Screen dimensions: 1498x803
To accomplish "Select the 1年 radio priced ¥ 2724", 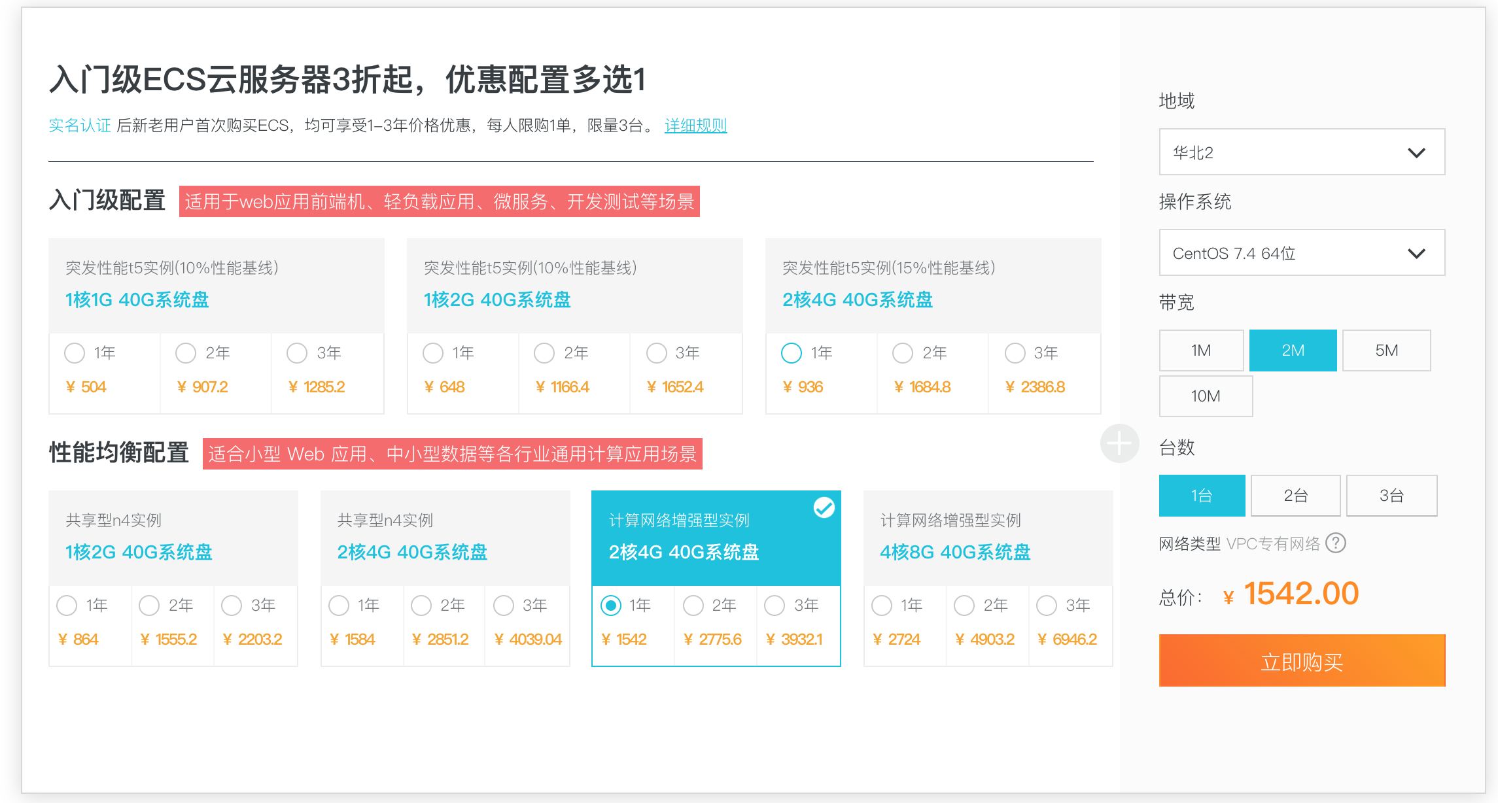I will tap(882, 606).
